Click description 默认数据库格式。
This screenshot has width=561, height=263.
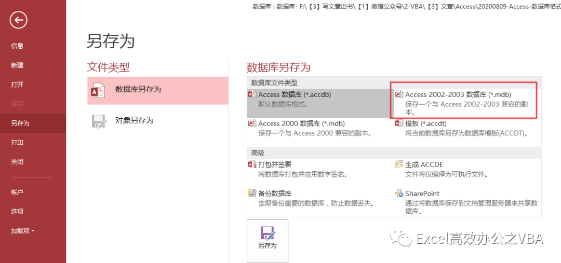[x=283, y=105]
